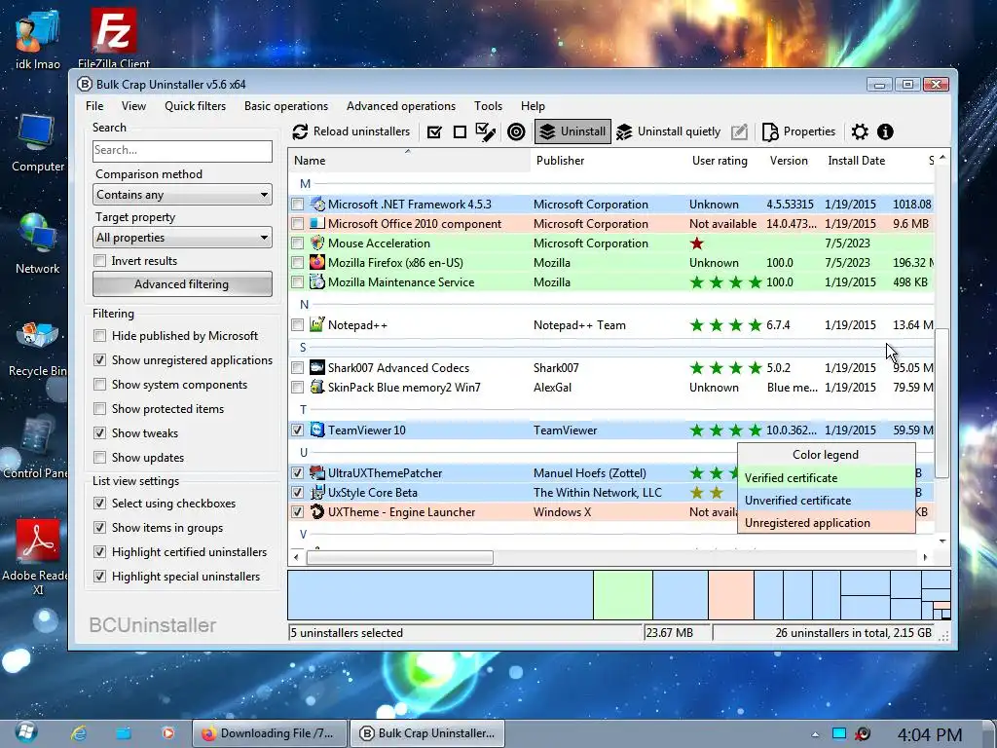This screenshot has width=997, height=748.
Task: Switch to Downloading File Firefox taskbar window
Action: coord(270,732)
